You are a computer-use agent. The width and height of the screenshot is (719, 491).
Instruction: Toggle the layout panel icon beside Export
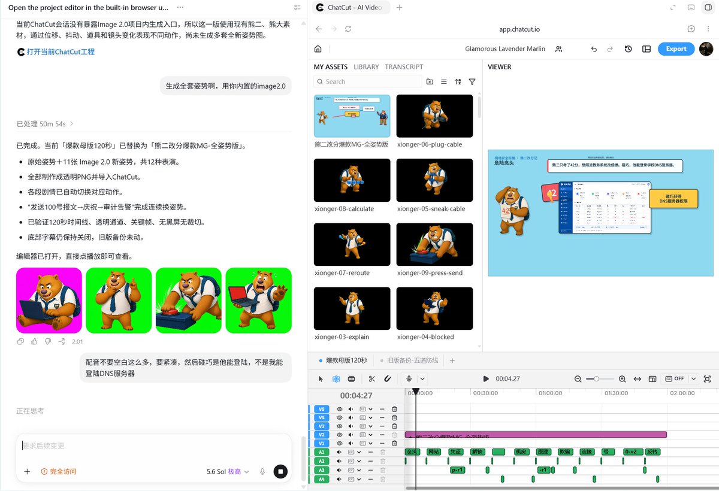(x=647, y=49)
